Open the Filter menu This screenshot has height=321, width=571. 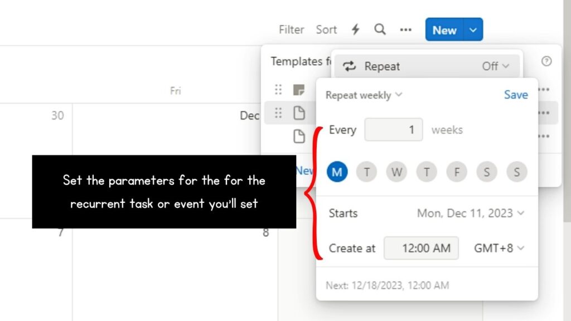(291, 30)
